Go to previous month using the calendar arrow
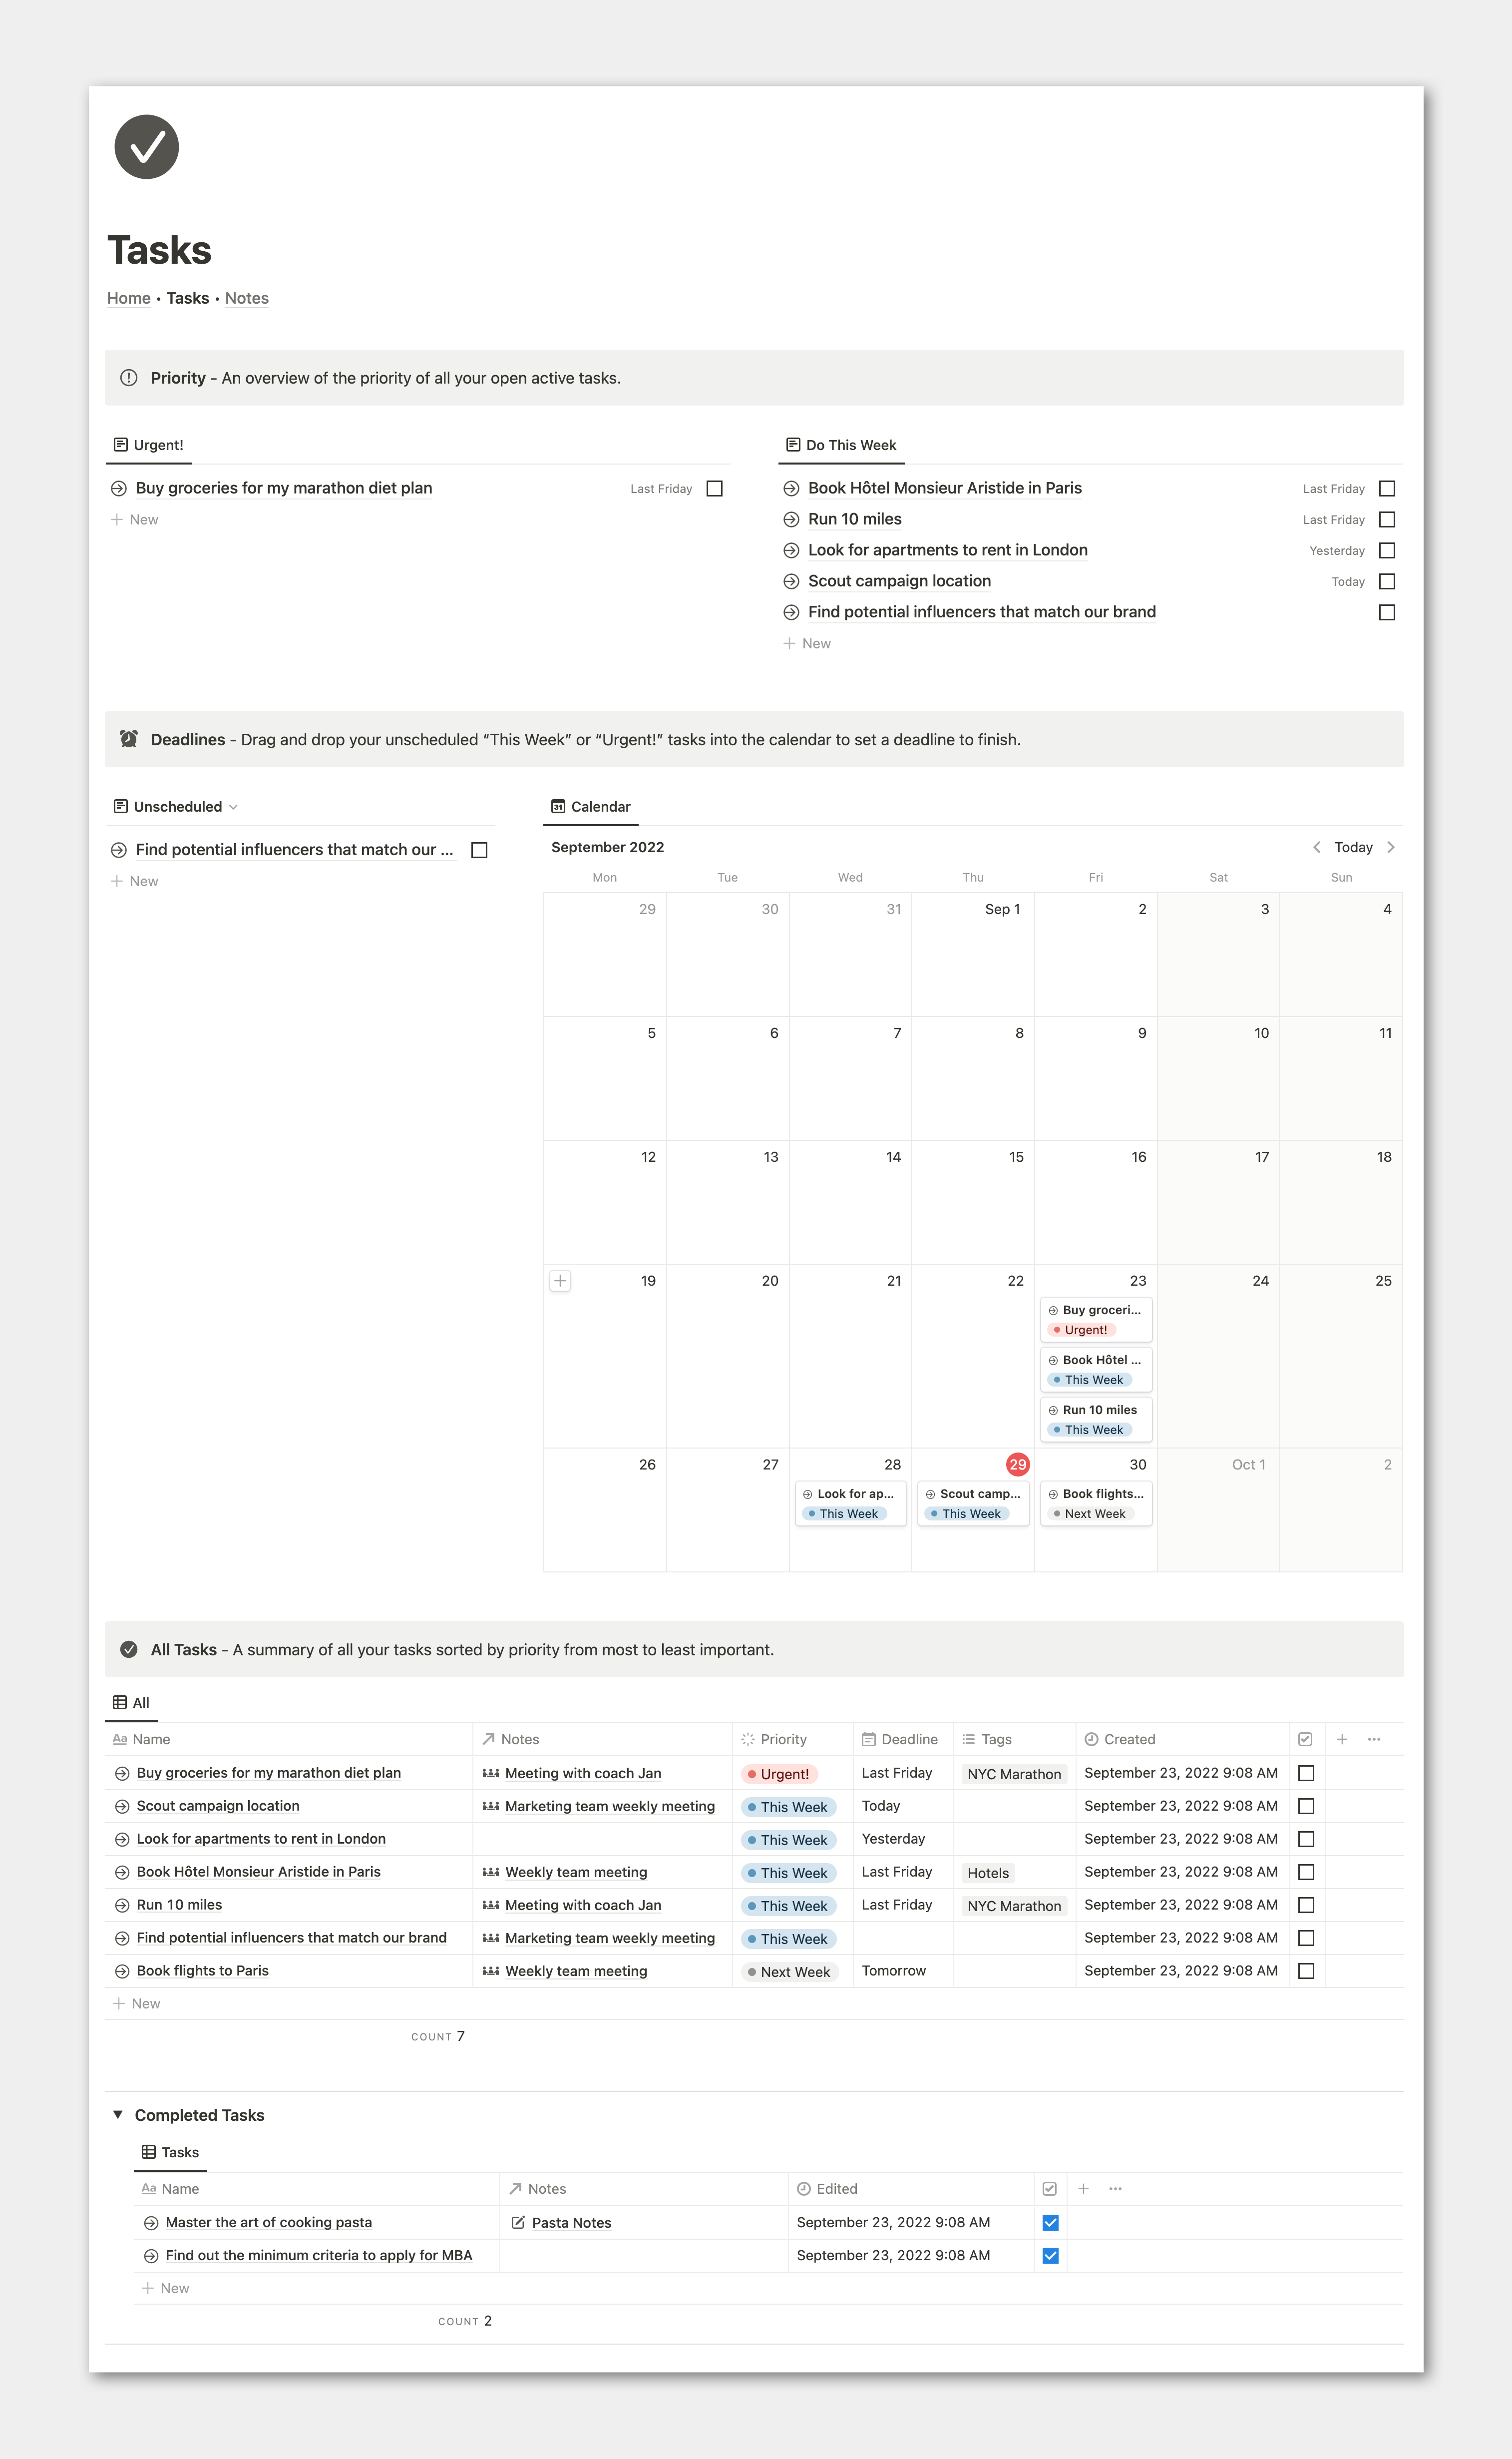The height and width of the screenshot is (2459, 1512). tap(1316, 847)
